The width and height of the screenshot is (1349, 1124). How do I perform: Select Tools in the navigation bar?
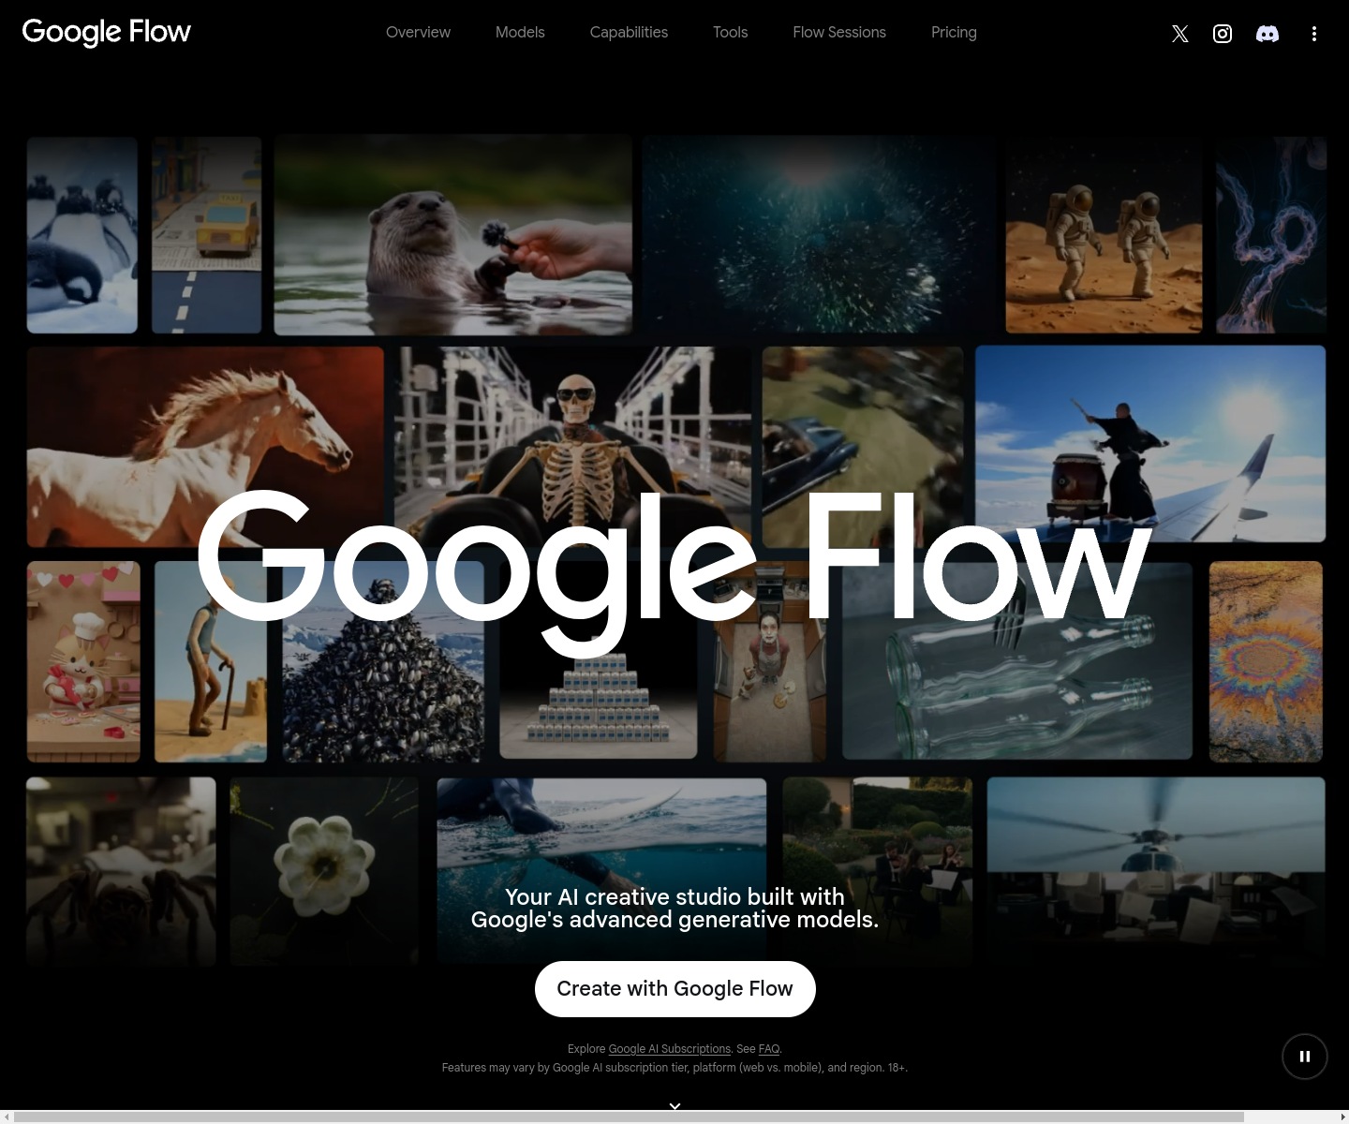(x=731, y=32)
